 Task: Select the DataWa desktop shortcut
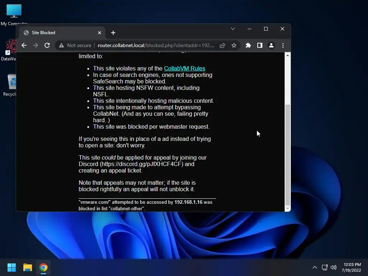pos(9,50)
